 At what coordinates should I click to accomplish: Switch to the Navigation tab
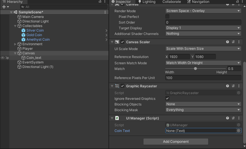[198, 2]
